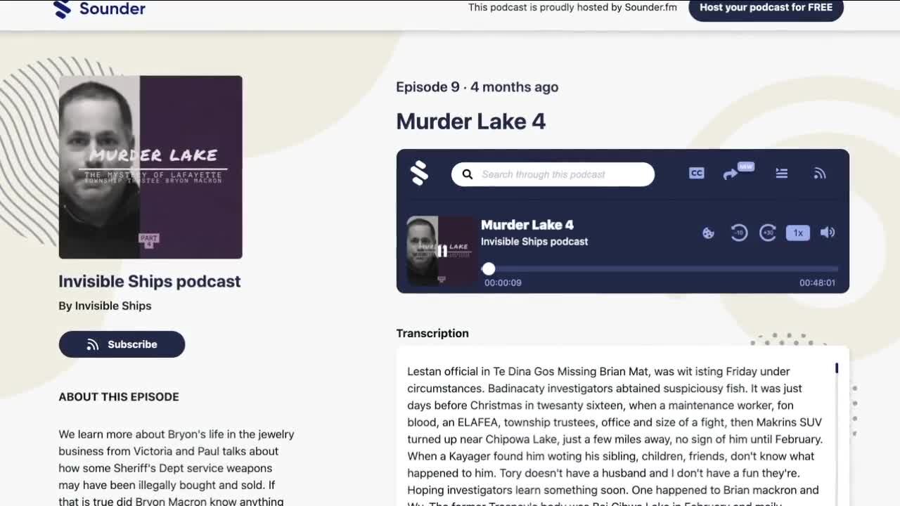Rewind 10 seconds
The height and width of the screenshot is (506, 900).
738,233
